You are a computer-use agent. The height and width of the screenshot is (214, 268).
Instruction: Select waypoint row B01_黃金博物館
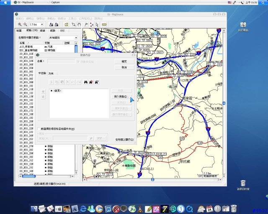point(46,50)
